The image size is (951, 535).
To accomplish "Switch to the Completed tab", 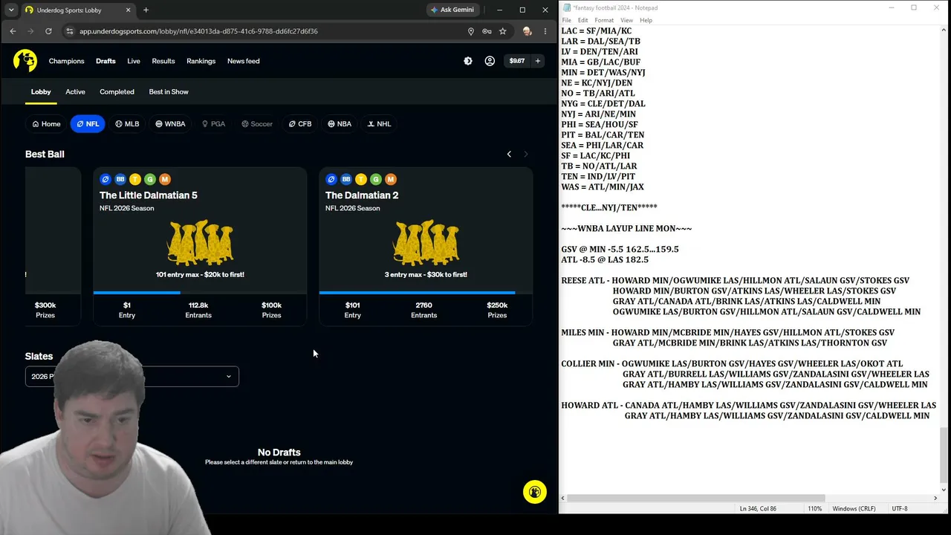I will (x=117, y=92).
